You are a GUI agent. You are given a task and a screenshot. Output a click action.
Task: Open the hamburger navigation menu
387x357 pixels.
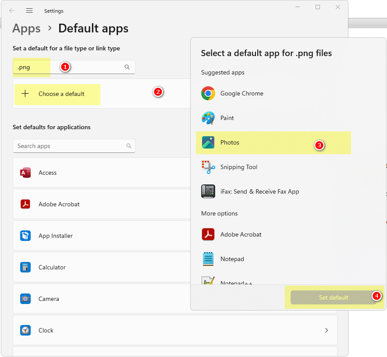(x=29, y=11)
